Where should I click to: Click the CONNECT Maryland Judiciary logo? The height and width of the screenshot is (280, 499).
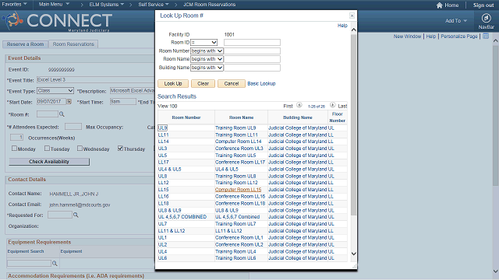tap(57, 21)
